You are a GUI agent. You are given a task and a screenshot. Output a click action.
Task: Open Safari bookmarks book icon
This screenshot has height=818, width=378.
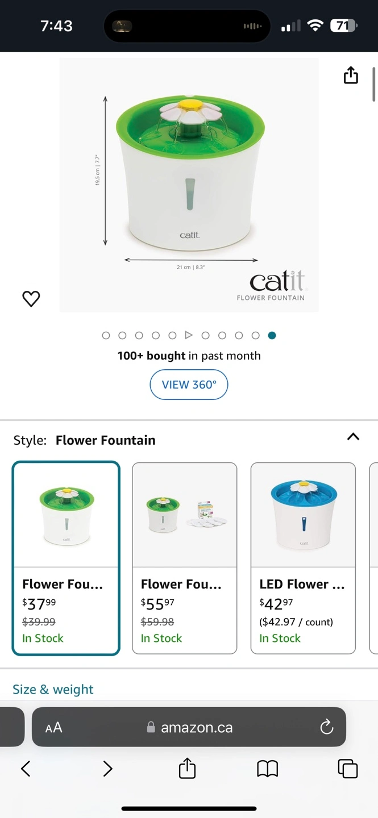pos(267,769)
